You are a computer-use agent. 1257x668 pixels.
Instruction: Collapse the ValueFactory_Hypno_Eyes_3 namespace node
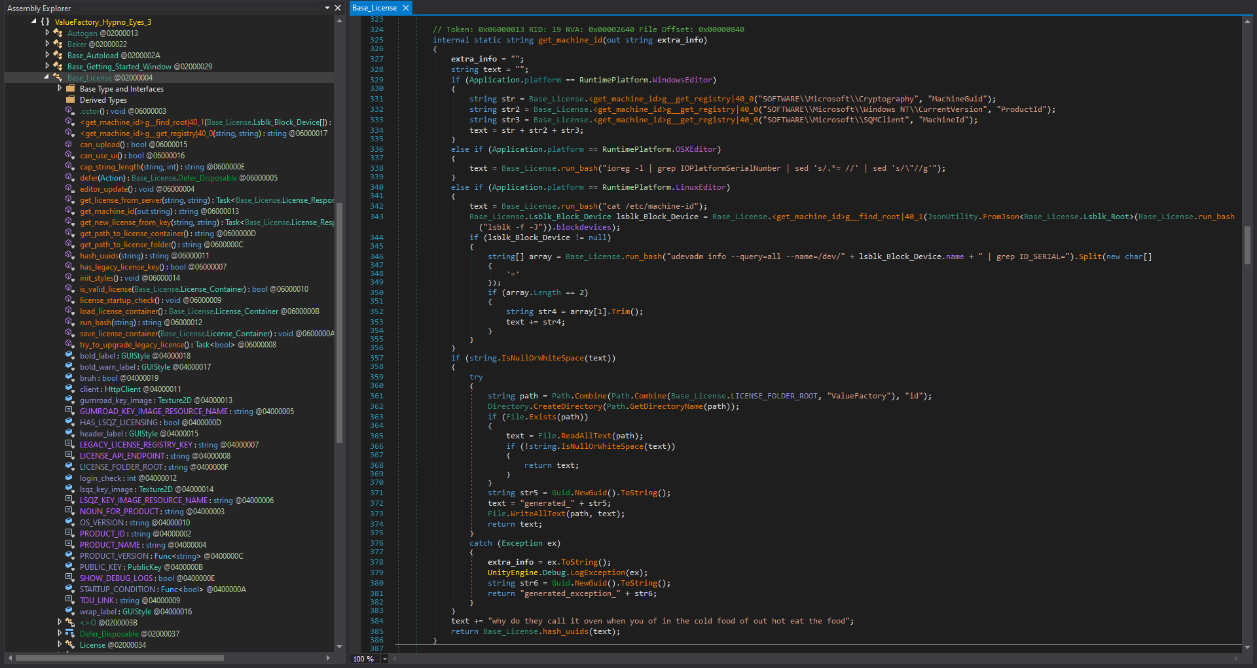coord(34,22)
